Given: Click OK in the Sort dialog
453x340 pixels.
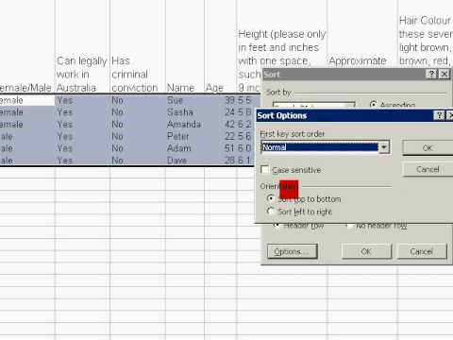Looking at the screenshot, I should [x=366, y=251].
